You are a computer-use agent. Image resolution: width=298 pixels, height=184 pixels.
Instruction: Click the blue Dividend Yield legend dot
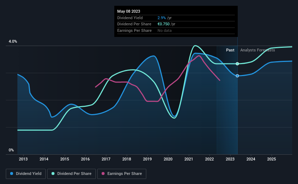12,173
